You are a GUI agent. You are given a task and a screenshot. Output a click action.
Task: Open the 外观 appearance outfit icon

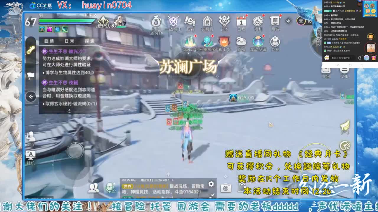point(275,42)
